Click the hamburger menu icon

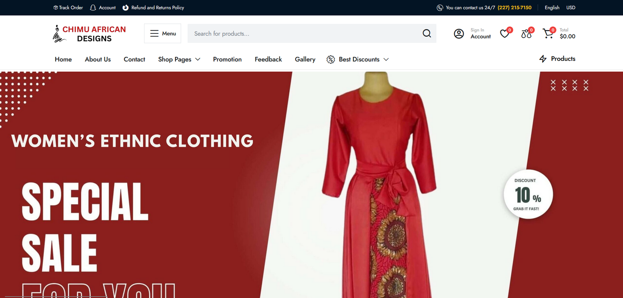click(x=154, y=33)
